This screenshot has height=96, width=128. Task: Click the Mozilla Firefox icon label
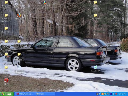tap(19, 19)
